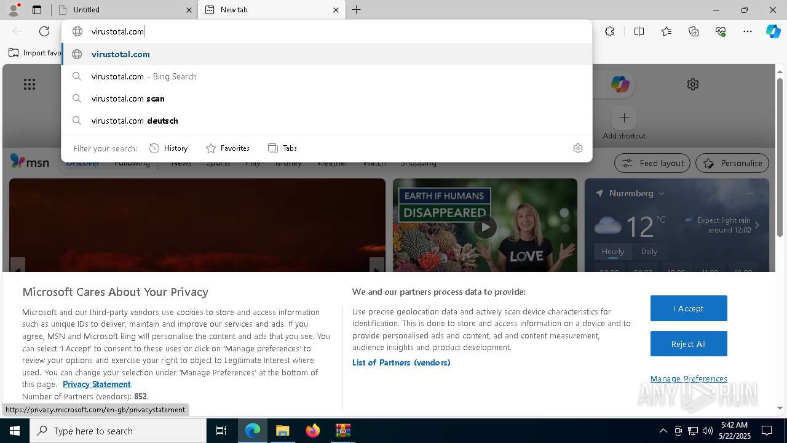
Task: Open File Explorer in taskbar
Action: (x=282, y=431)
